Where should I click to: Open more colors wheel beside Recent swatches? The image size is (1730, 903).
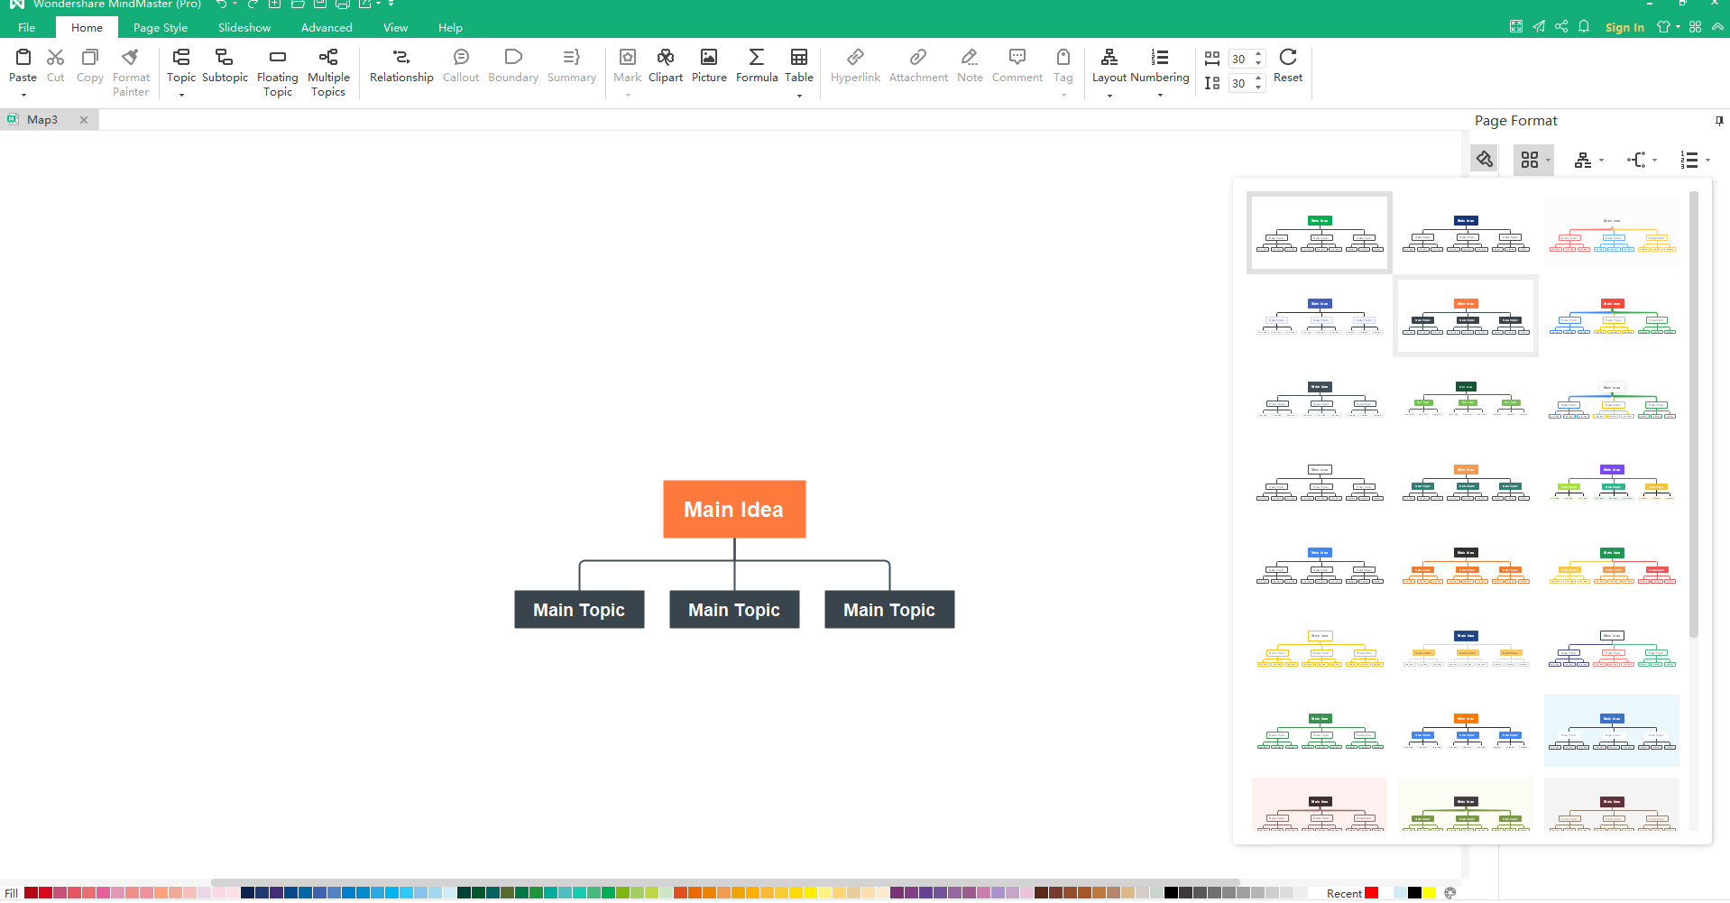(x=1450, y=893)
